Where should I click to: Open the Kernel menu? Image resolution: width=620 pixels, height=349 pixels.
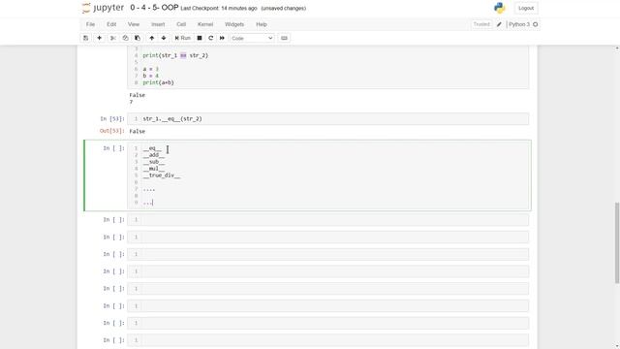click(x=205, y=24)
